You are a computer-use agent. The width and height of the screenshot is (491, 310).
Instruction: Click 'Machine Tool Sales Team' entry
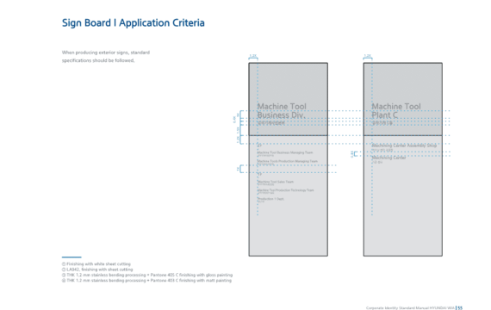pyautogui.click(x=276, y=182)
